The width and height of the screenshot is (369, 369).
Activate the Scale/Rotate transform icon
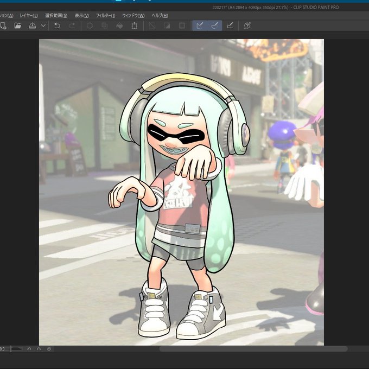click(x=135, y=26)
